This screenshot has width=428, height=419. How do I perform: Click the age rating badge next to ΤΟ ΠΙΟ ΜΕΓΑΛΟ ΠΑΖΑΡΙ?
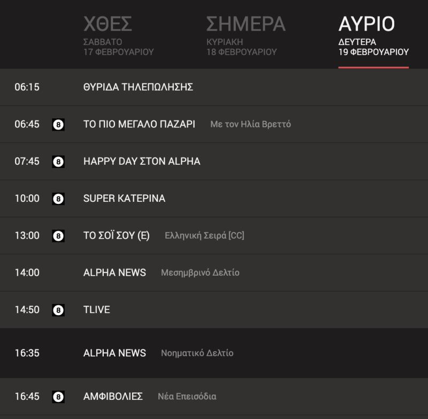click(59, 124)
